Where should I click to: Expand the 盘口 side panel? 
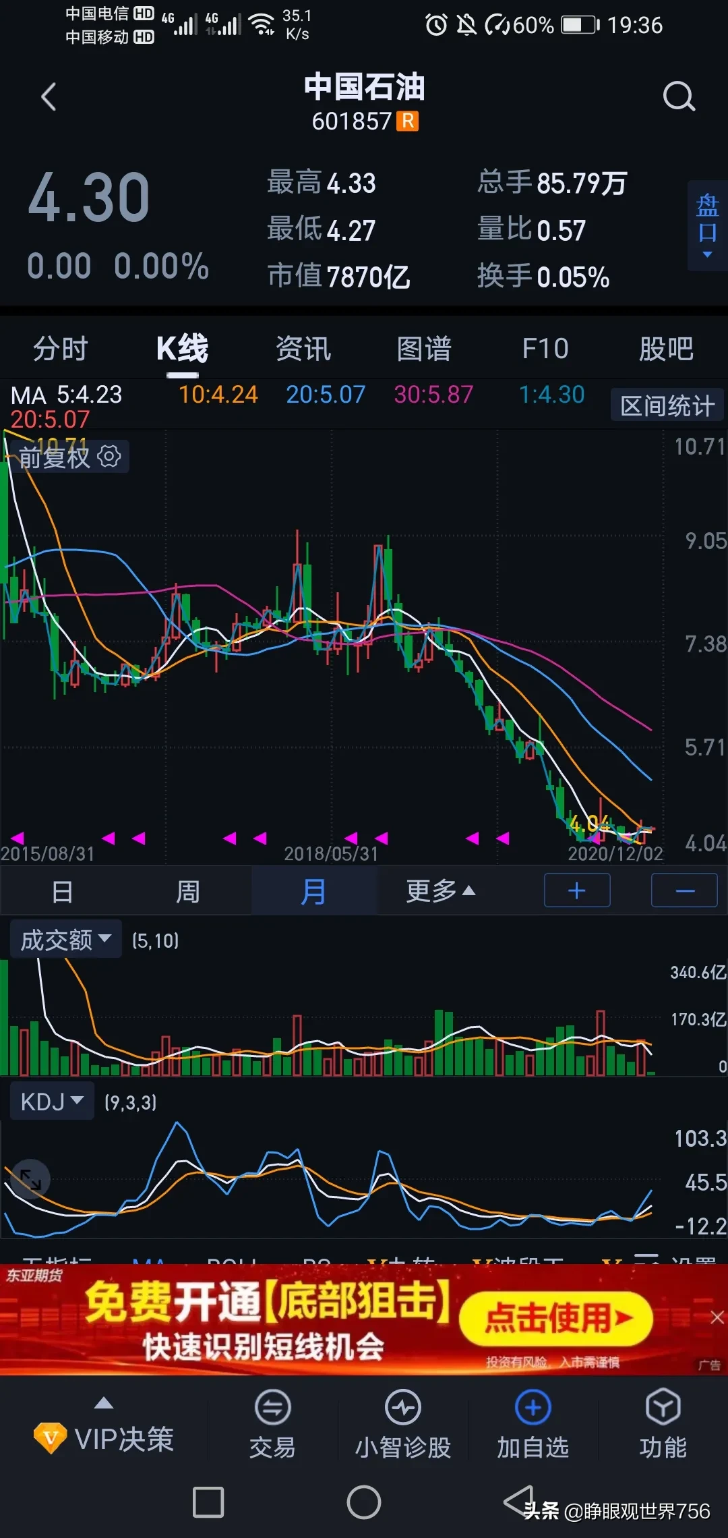[x=707, y=226]
